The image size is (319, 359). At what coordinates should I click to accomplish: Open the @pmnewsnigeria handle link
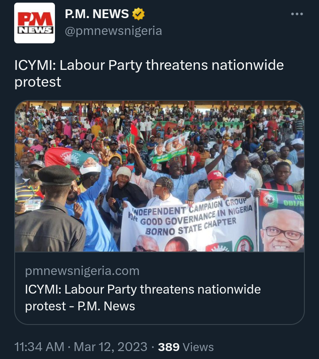pos(113,31)
